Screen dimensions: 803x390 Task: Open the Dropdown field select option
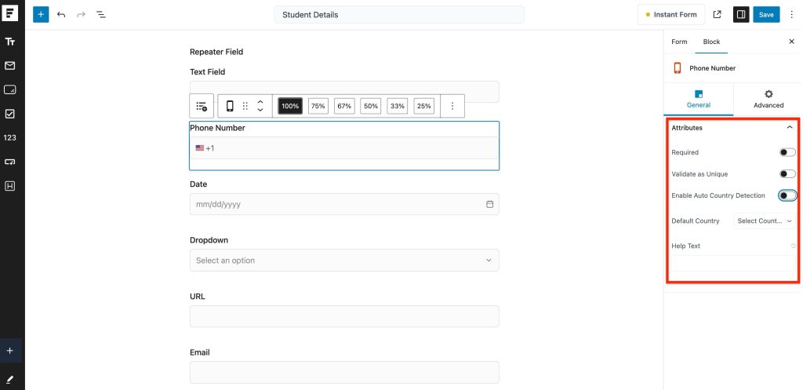coord(344,261)
